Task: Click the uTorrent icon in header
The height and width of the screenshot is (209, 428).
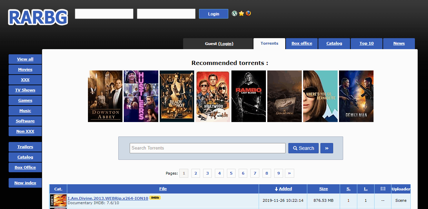Action: click(x=235, y=13)
